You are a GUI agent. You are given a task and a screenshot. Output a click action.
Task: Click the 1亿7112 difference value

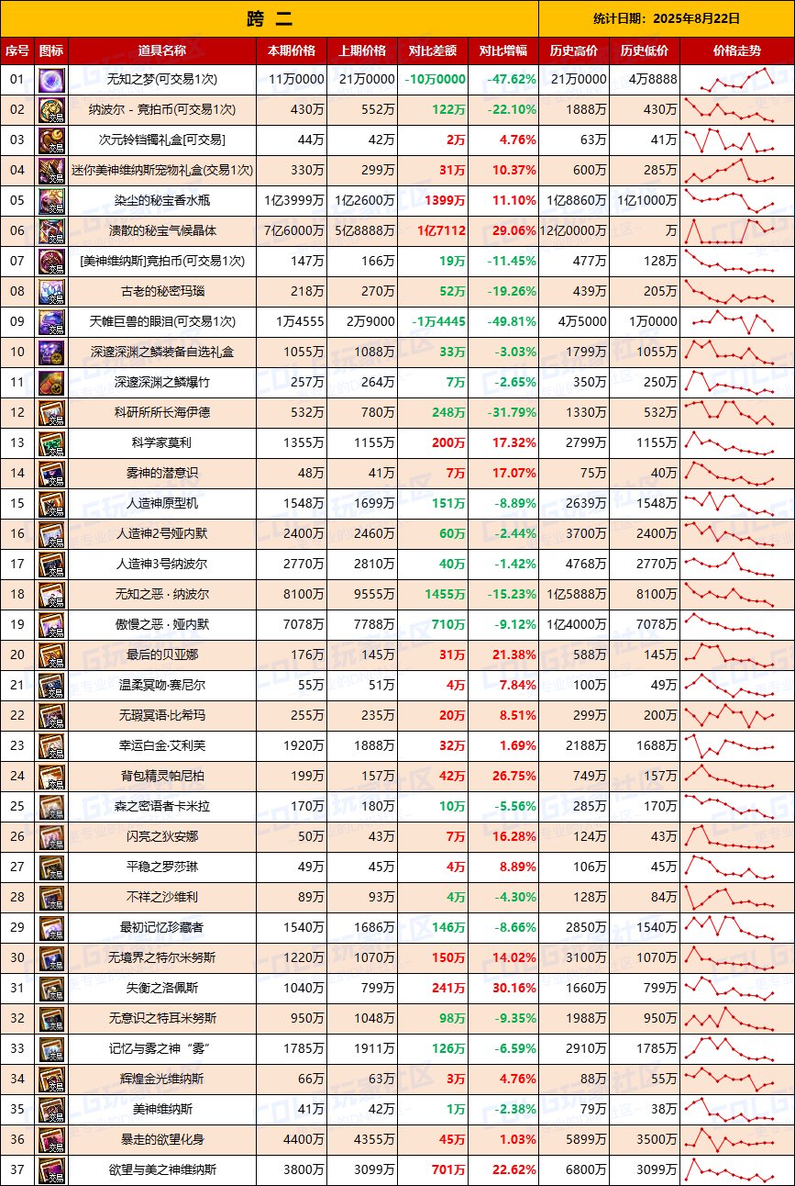point(441,231)
